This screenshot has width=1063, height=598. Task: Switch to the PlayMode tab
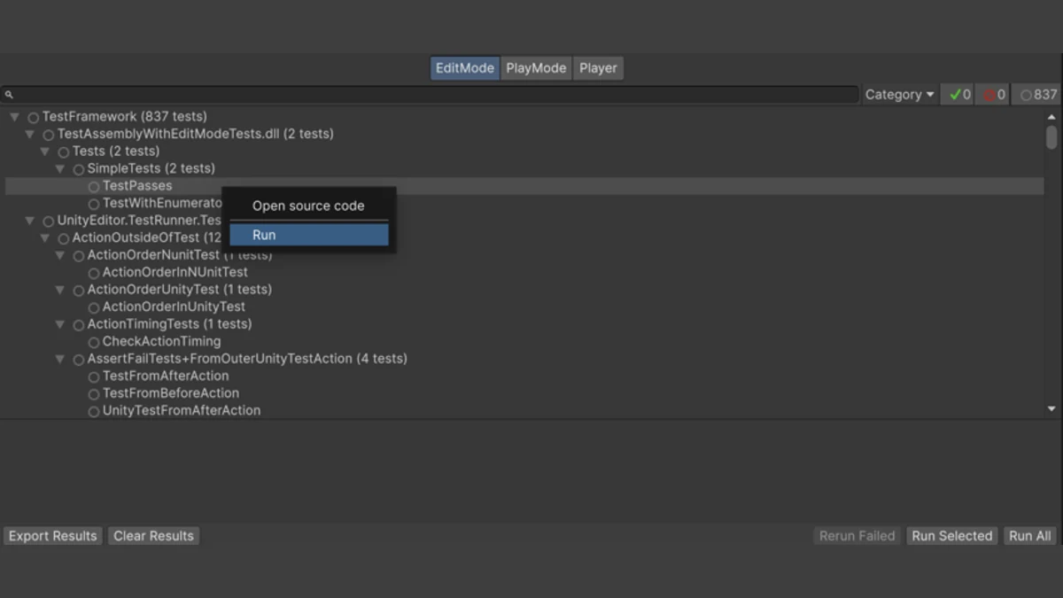click(536, 68)
